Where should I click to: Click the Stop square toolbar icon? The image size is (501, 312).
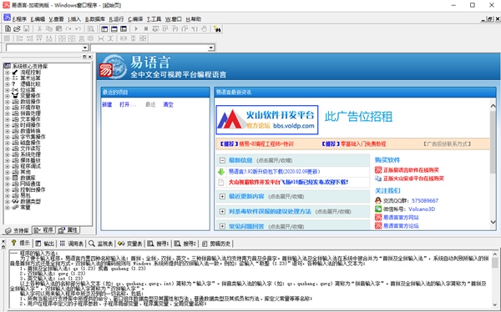point(146,28)
